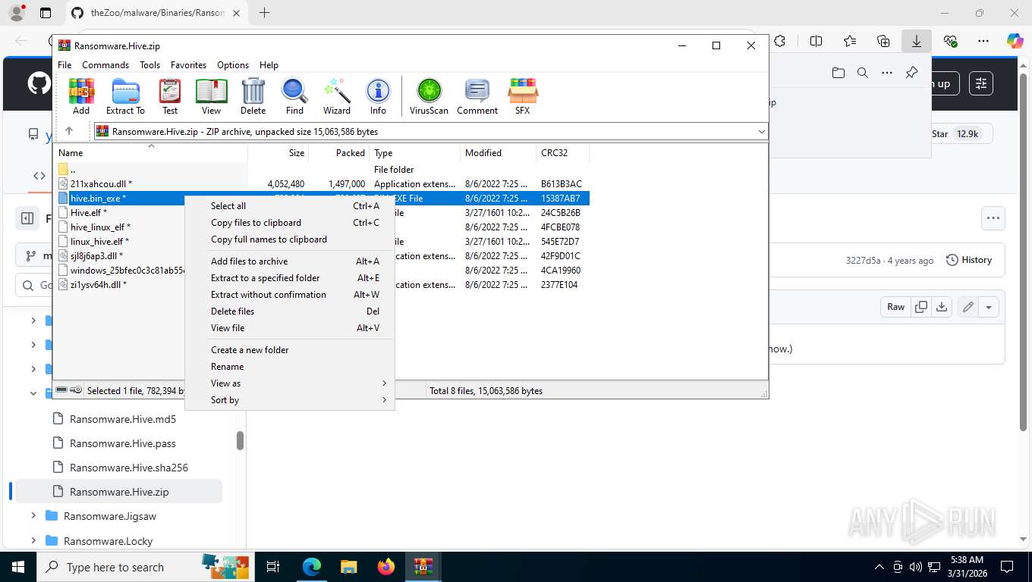Open Ransomware.Hive.pass in file tree
Viewport: 1032px width, 582px height.
[x=123, y=443]
